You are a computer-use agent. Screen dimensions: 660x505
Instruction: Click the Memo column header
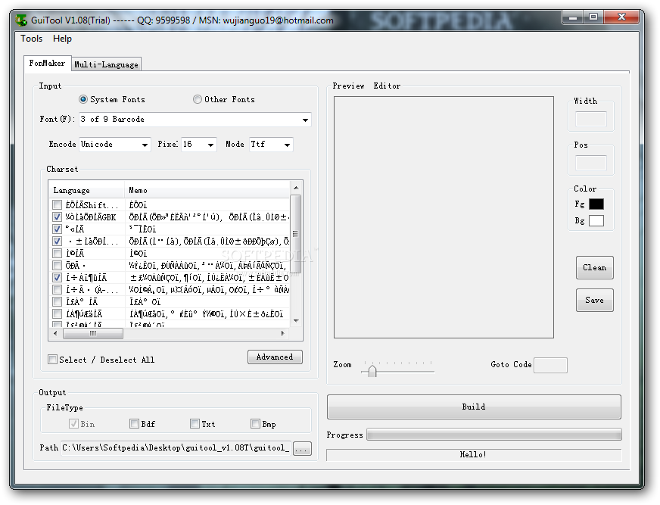point(207,190)
